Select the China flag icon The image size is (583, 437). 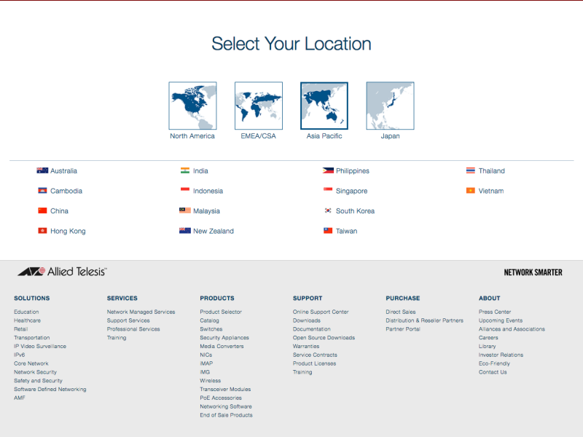coord(42,211)
